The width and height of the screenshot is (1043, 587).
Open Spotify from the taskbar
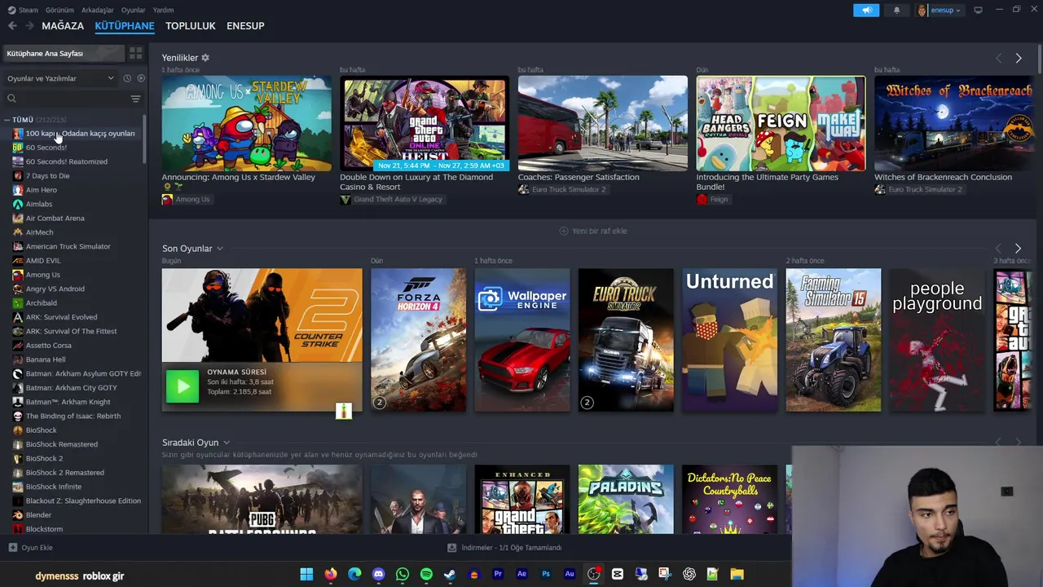pos(426,574)
